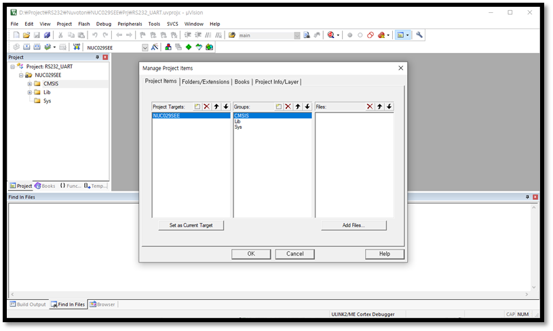Click the Select Software Packs icon
This screenshot has width=553, height=331.
(x=199, y=47)
